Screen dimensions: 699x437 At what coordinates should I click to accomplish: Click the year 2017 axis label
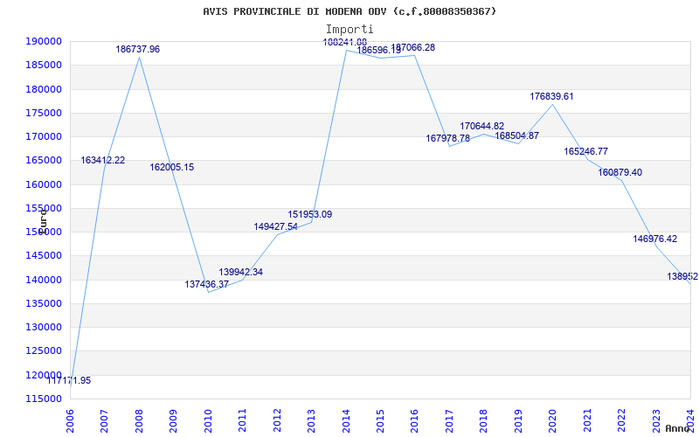click(449, 420)
